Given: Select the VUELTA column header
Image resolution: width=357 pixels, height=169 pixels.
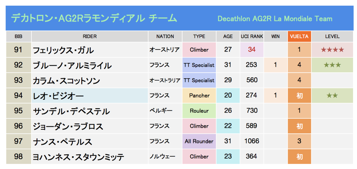Looking at the screenshot, I should [x=299, y=36].
